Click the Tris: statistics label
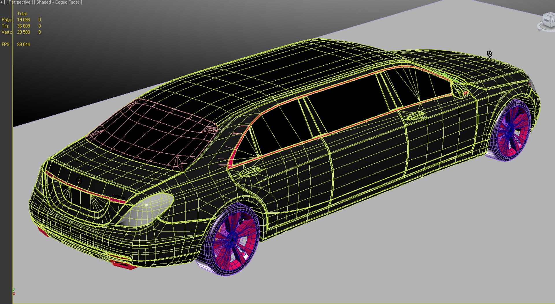Image resolution: width=555 pixels, height=304 pixels. [x=6, y=26]
